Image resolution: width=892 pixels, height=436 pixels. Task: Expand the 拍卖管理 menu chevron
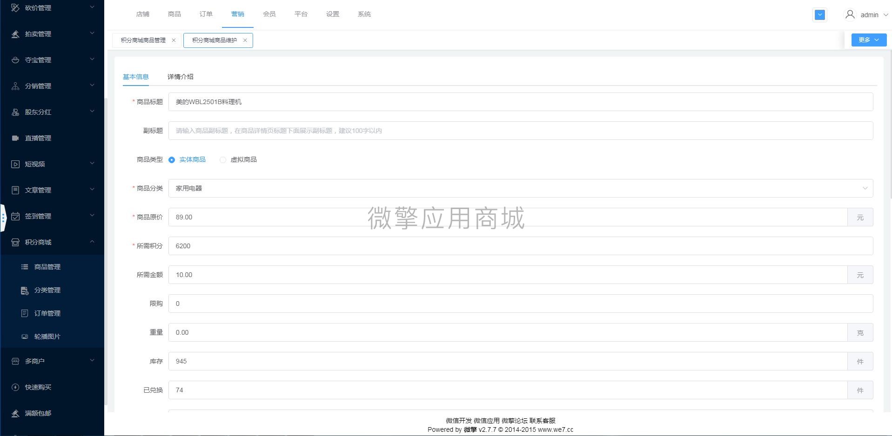[x=92, y=33]
